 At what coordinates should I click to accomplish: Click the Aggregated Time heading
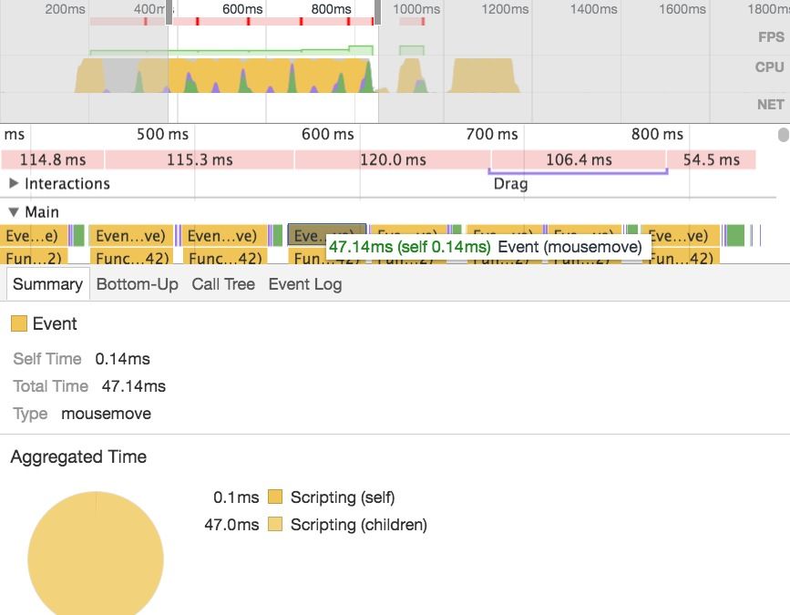pyautogui.click(x=78, y=456)
